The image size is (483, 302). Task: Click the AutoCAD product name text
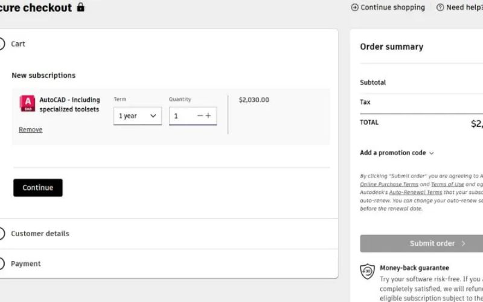click(69, 104)
